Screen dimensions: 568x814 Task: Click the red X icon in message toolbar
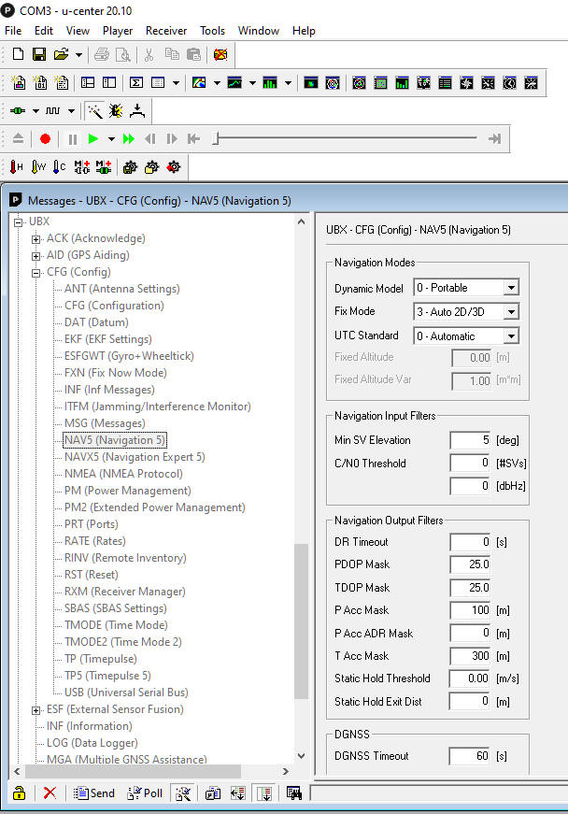50,793
